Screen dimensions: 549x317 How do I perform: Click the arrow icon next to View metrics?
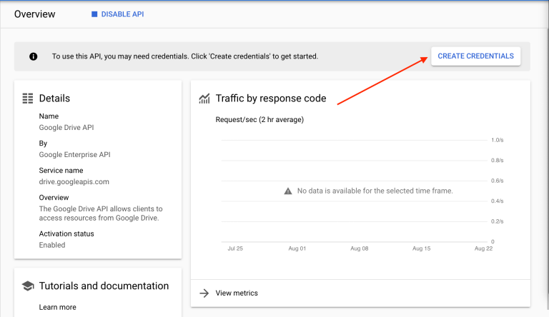coord(204,293)
